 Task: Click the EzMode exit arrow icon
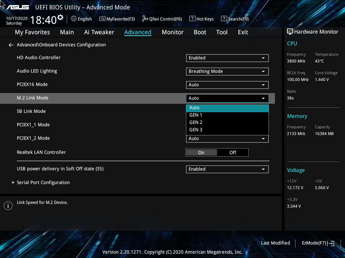331,243
